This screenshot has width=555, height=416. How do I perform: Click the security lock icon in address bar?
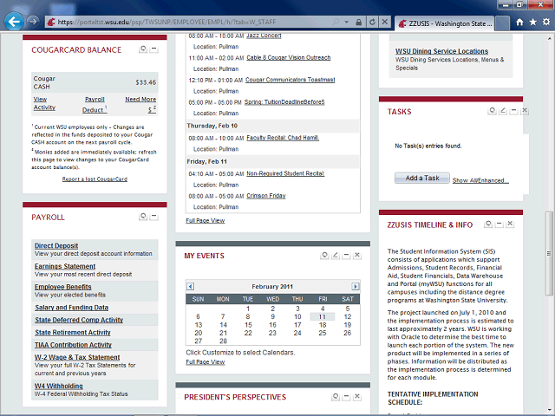coord(358,23)
